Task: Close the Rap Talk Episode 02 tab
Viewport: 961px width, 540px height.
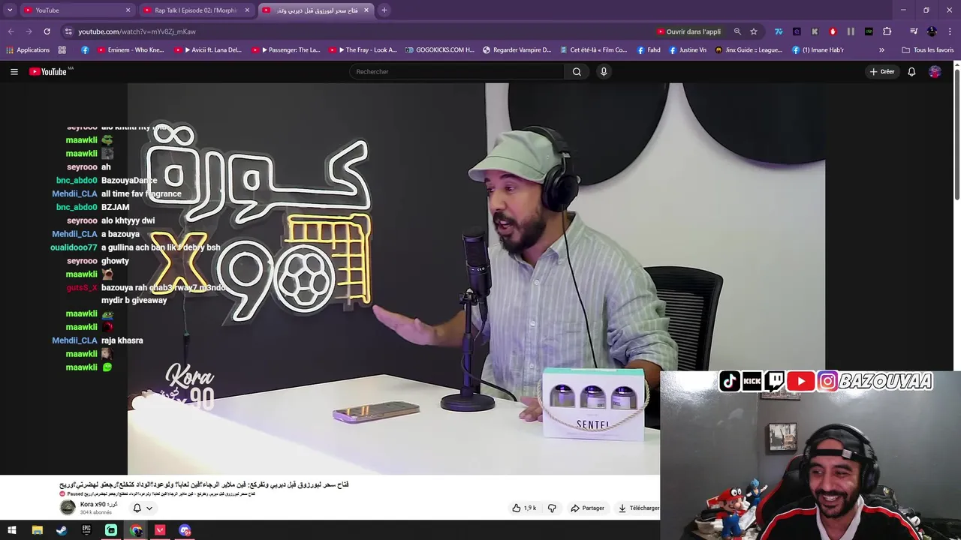Action: click(x=247, y=10)
